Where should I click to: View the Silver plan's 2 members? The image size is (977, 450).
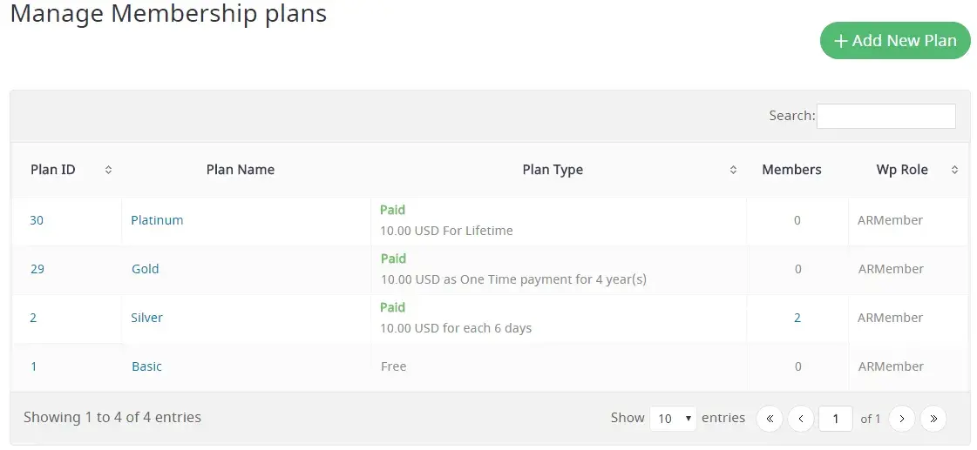pos(797,318)
